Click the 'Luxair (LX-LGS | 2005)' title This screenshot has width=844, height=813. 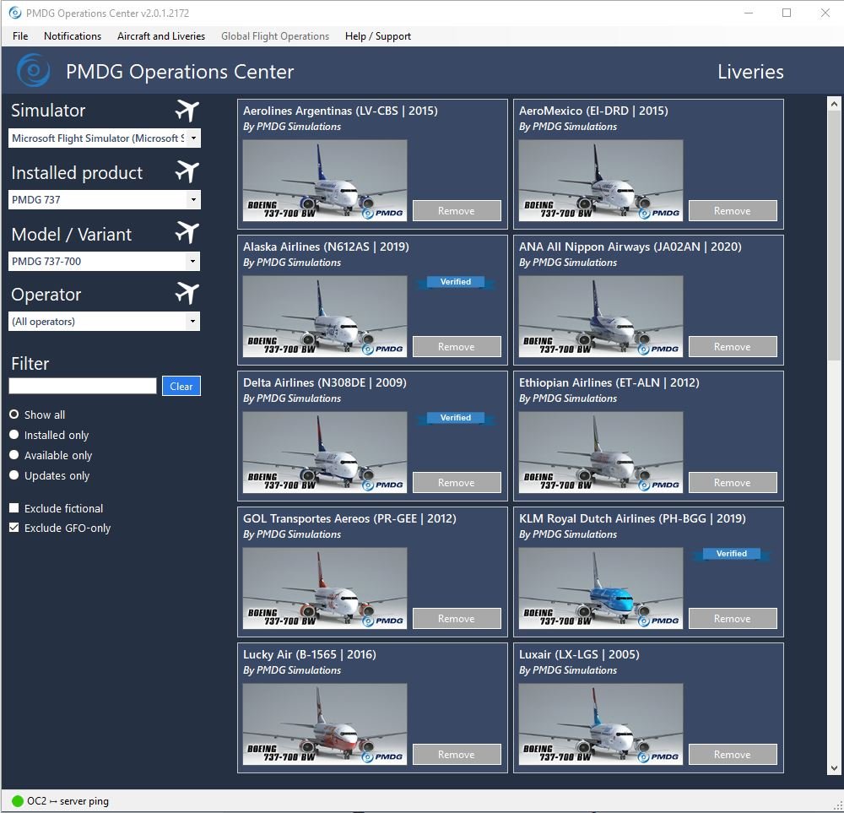coord(579,655)
